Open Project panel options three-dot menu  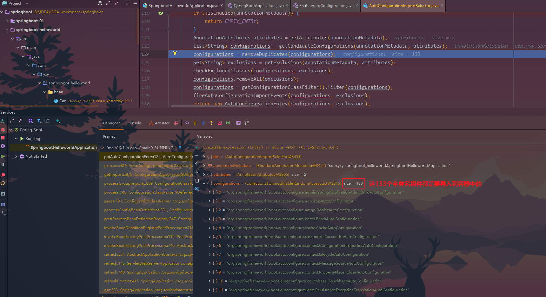(x=127, y=3)
